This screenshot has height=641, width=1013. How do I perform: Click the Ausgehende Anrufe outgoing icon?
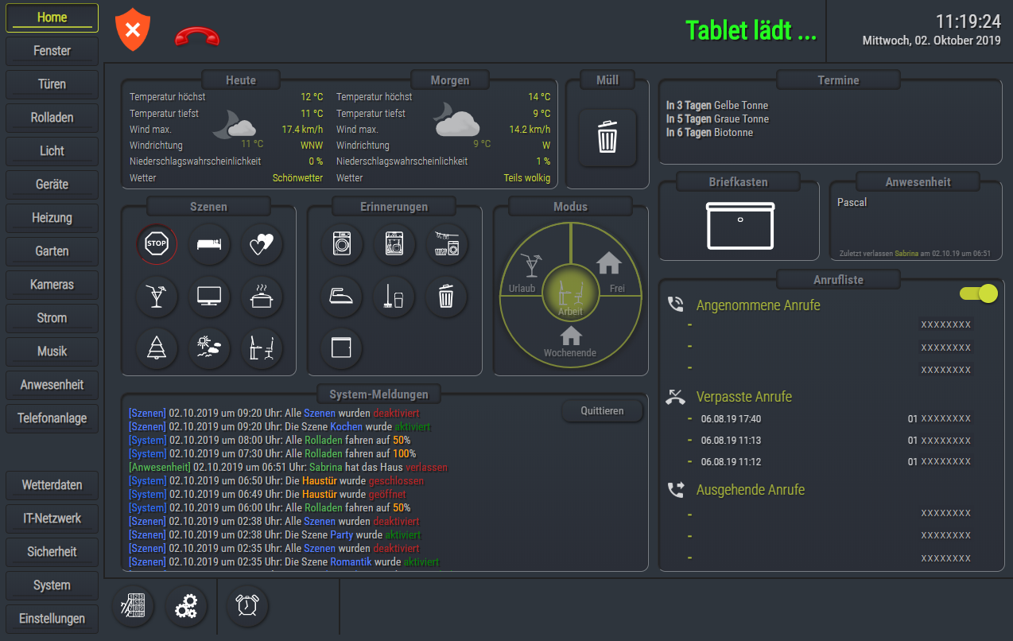tap(676, 490)
